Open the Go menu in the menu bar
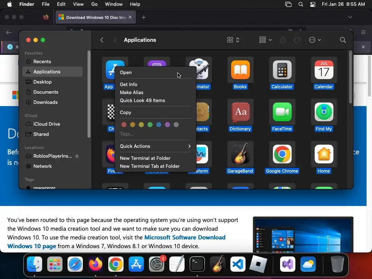This screenshot has width=372, height=279. (x=94, y=4)
